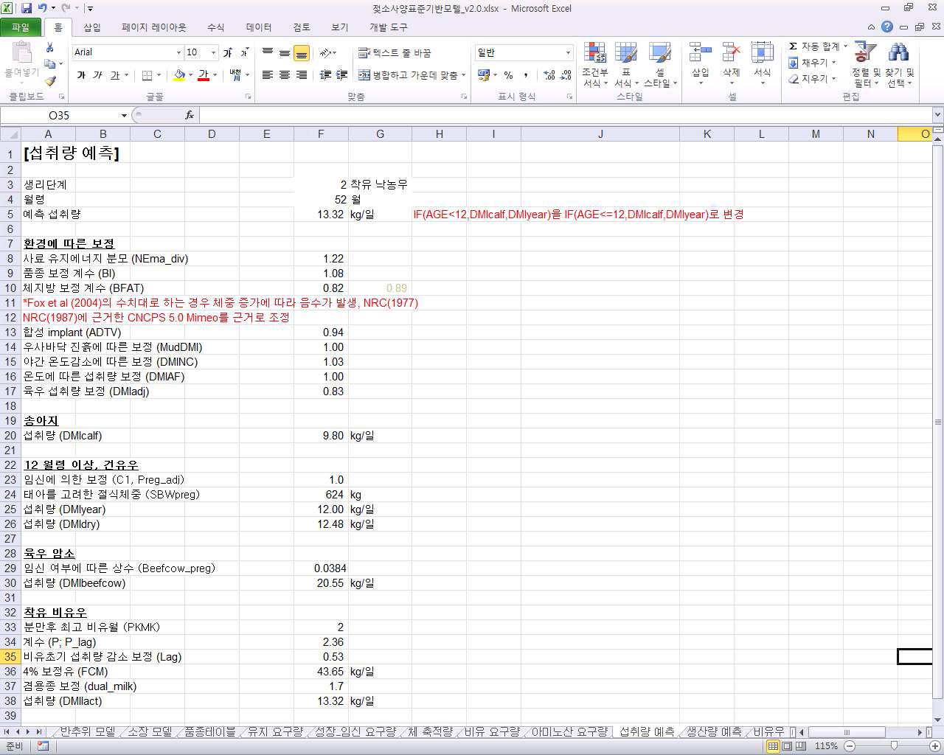Open the 유지 요구량 sheet tab
Screen dimensions: 944x755
(x=275, y=731)
